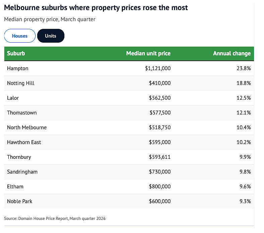This screenshot has height=233, width=264.
Task: Click the Suburb column header
Action: pyautogui.click(x=16, y=53)
